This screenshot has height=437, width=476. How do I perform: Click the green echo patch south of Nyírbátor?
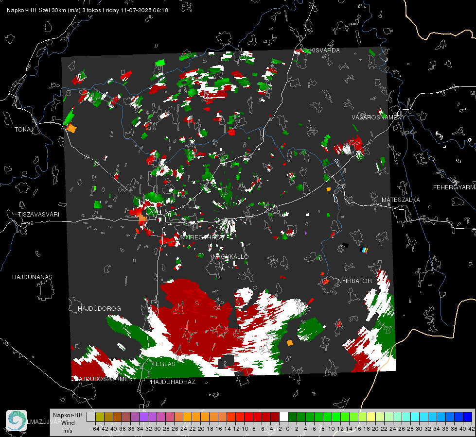coord(311,329)
